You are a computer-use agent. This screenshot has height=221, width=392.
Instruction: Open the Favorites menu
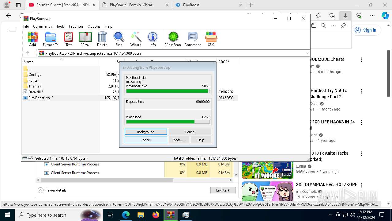(x=76, y=26)
